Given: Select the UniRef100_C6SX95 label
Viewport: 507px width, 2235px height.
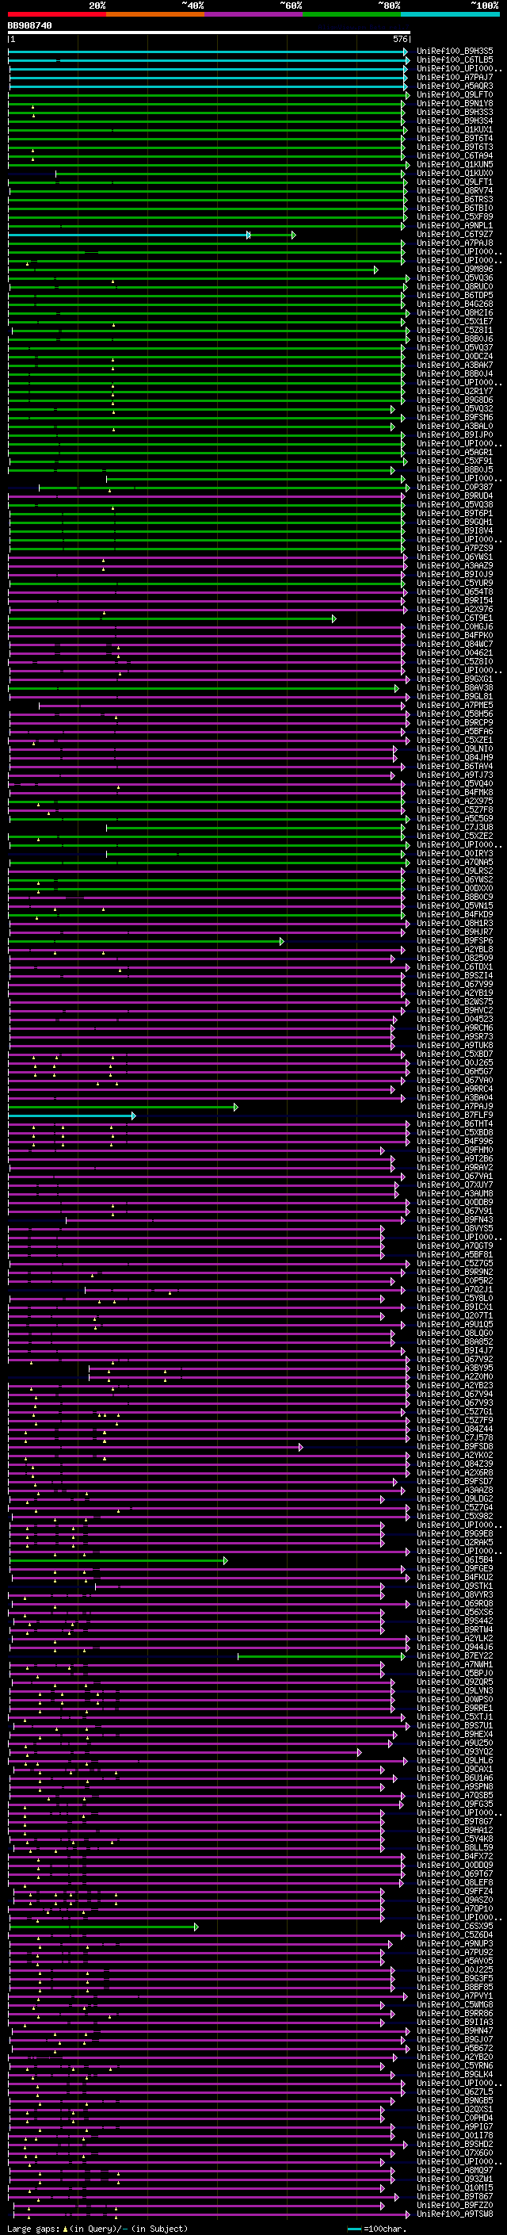Looking at the screenshot, I should [455, 1926].
